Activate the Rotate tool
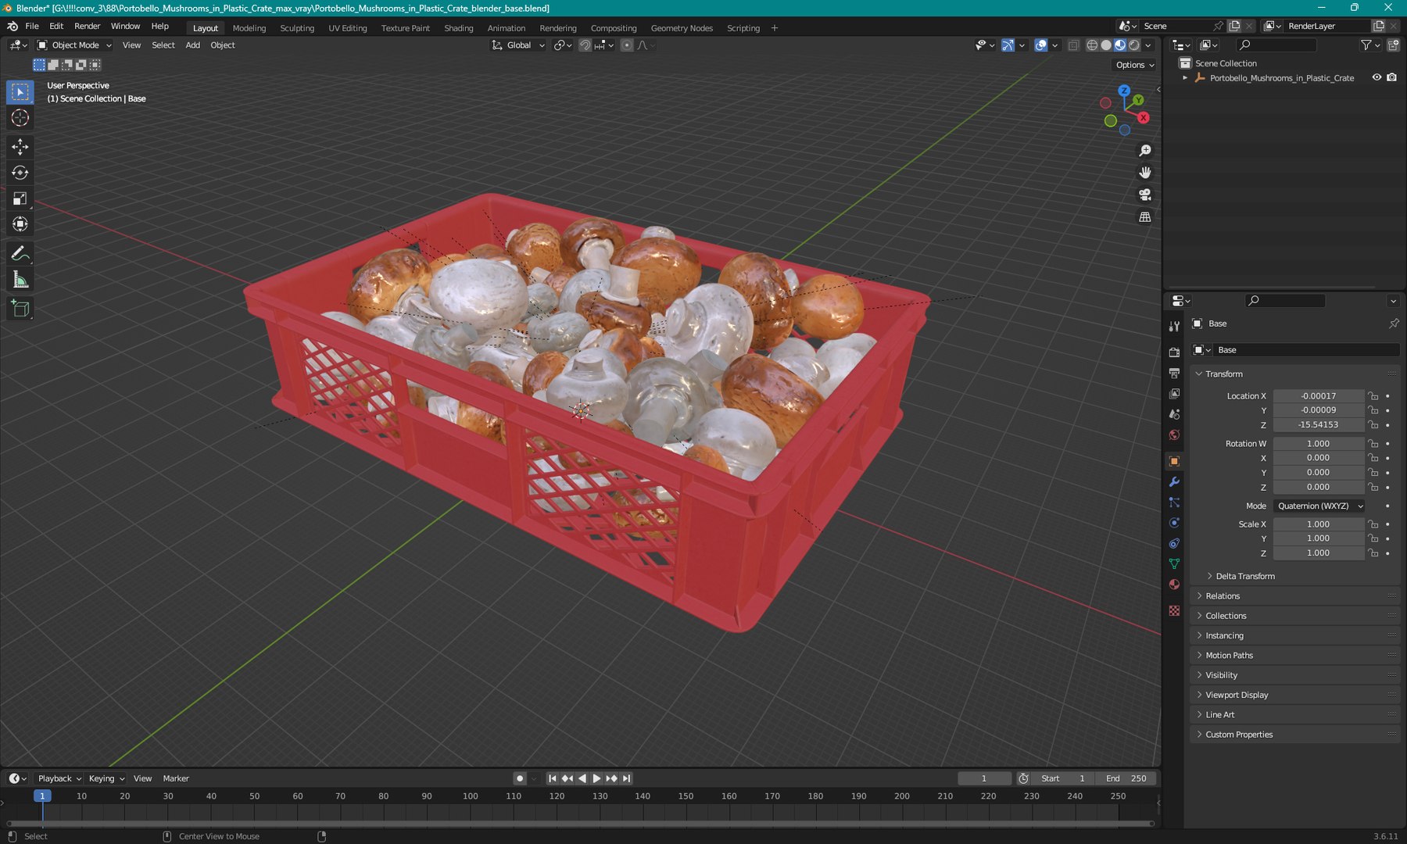 (x=20, y=173)
